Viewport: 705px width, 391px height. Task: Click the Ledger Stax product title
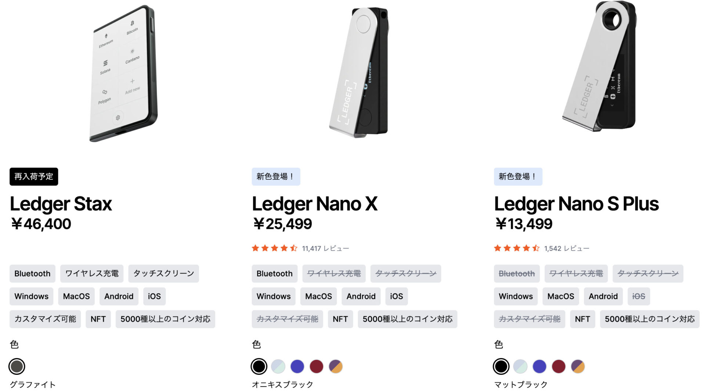(x=61, y=204)
